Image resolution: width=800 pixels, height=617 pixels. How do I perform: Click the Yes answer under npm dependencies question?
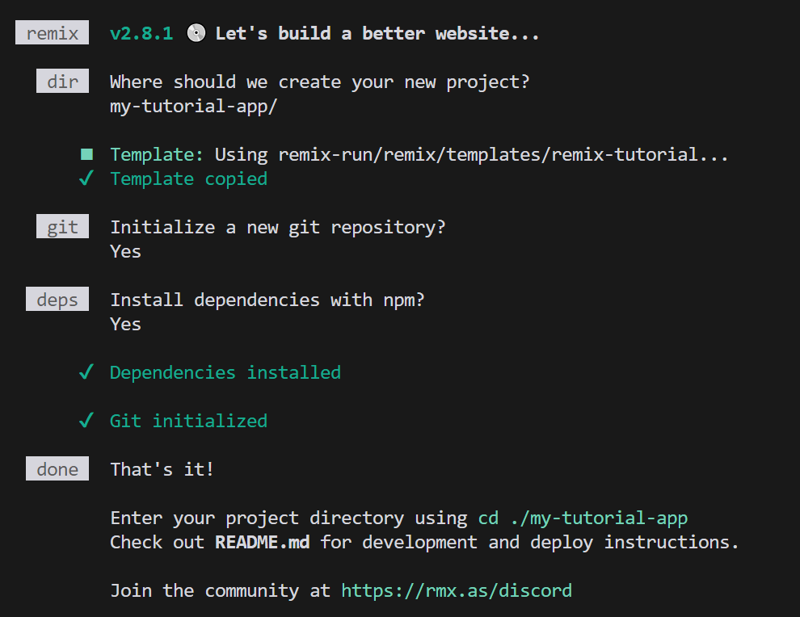point(125,325)
